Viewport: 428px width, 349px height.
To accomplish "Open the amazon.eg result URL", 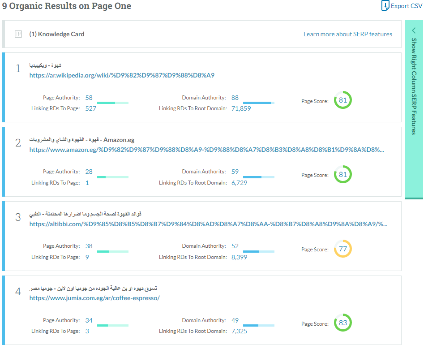I will coord(206,150).
